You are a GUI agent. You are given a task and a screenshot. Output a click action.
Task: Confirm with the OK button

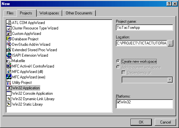(x=141, y=122)
